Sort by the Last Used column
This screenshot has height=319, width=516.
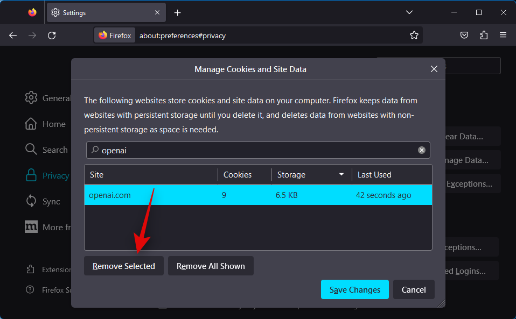391,175
